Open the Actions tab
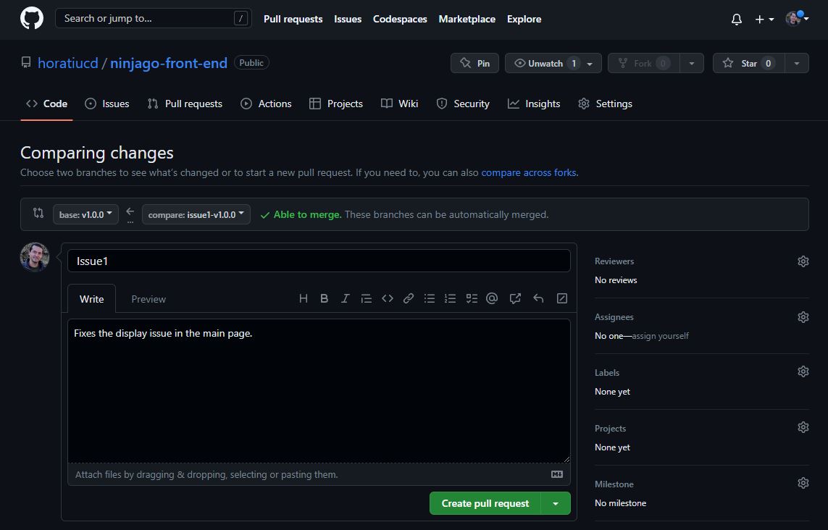This screenshot has height=530, width=828. click(266, 104)
